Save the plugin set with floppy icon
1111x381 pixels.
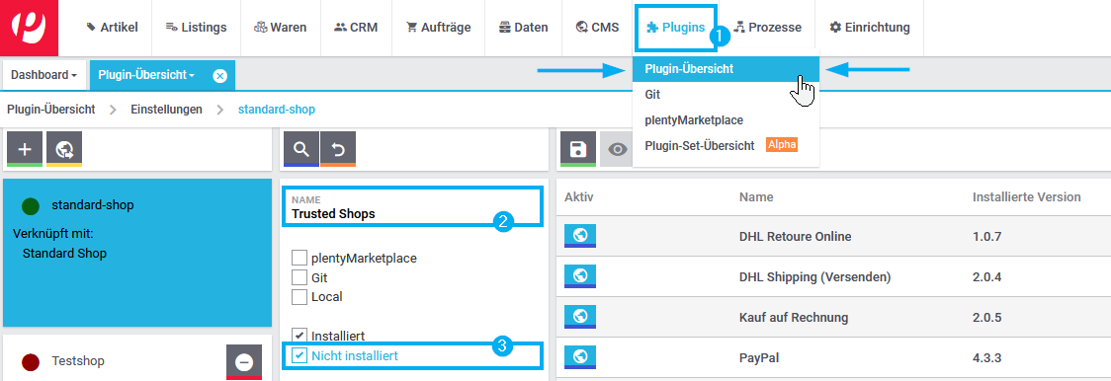pyautogui.click(x=578, y=149)
